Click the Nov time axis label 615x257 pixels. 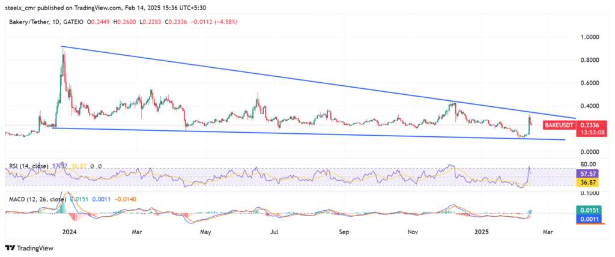coord(413,232)
